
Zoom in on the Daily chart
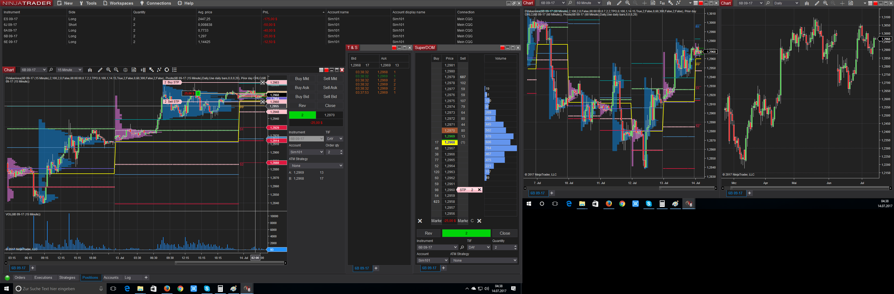tap(825, 3)
